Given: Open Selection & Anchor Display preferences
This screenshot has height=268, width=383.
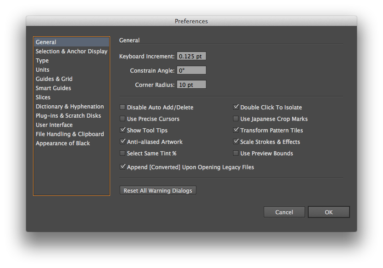Looking at the screenshot, I should coord(71,51).
